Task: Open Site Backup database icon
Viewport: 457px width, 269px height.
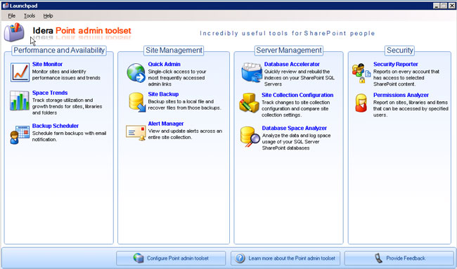Action: [x=137, y=102]
